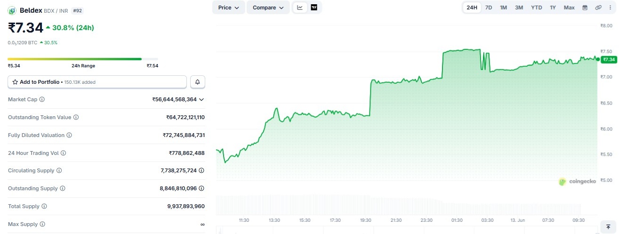Click the 24h Range progress bar

click(x=83, y=59)
